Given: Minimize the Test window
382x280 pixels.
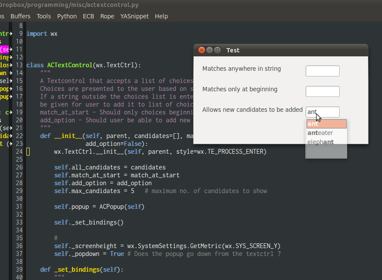Looking at the screenshot, I should 209,50.
